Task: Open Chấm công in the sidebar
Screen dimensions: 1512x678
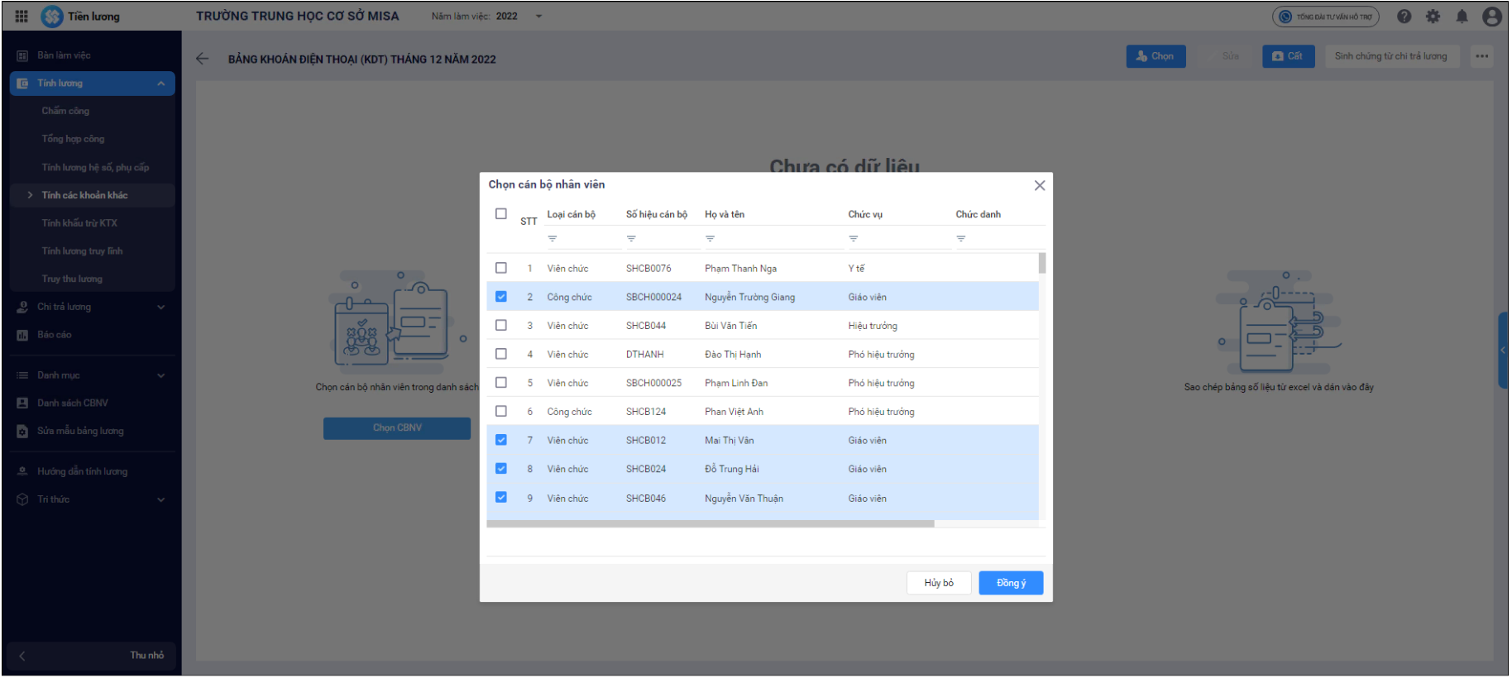Action: (65, 111)
